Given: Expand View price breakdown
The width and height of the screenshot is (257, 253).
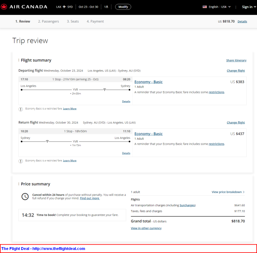Looking at the screenshot, I should [228, 192].
